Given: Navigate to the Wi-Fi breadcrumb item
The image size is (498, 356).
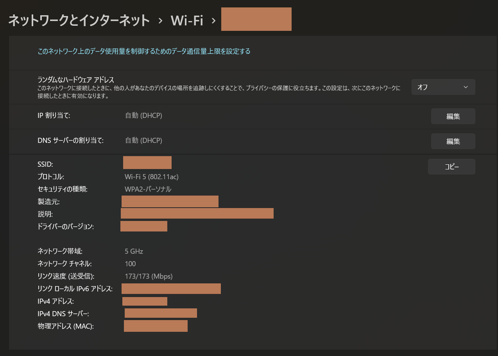Looking at the screenshot, I should click(187, 20).
